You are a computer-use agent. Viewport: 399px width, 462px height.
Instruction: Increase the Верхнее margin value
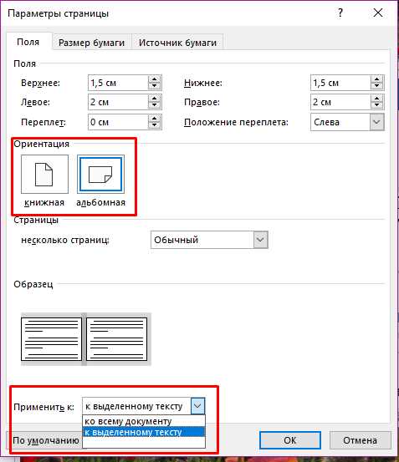pos(154,79)
